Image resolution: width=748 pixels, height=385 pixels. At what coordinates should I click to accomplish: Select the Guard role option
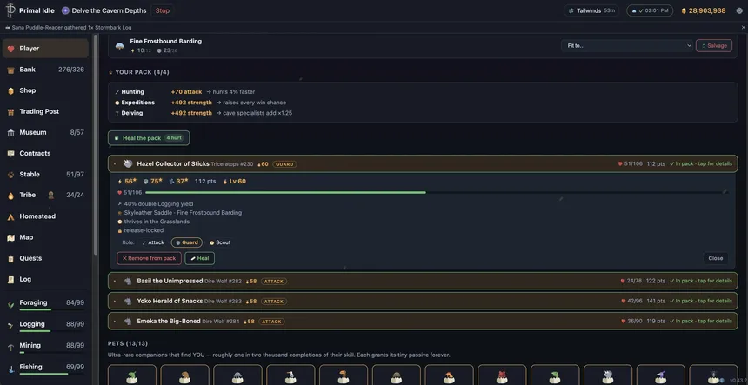pyautogui.click(x=186, y=242)
